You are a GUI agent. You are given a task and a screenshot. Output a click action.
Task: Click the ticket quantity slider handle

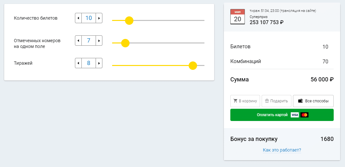[x=129, y=20]
